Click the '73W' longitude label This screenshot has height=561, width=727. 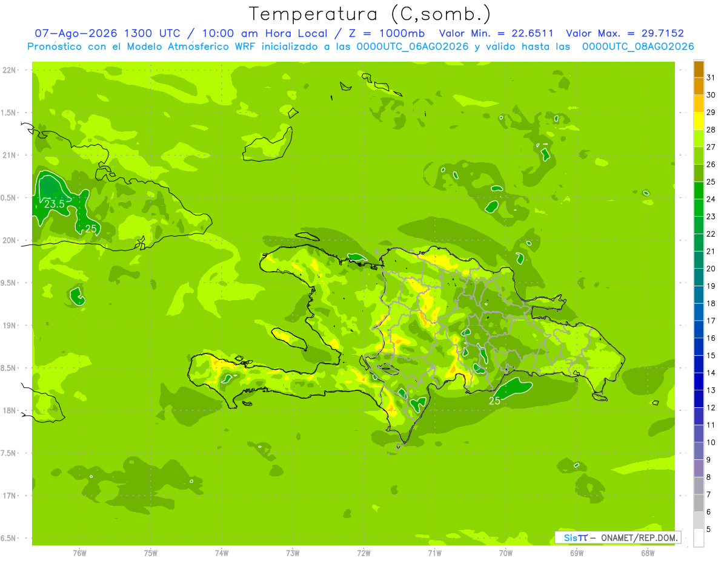click(x=293, y=553)
